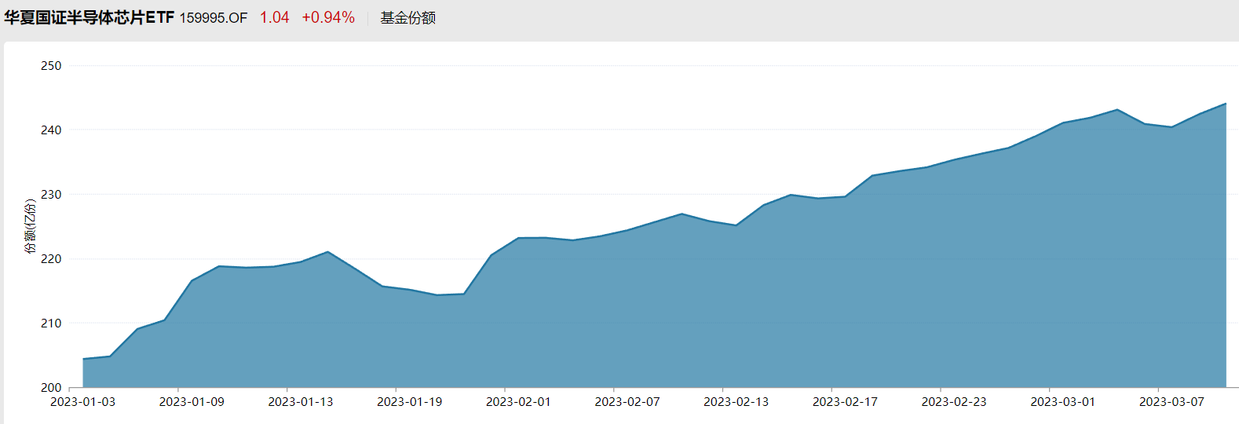Click y-axis label 250
Screen dimensions: 1239x424
point(51,66)
